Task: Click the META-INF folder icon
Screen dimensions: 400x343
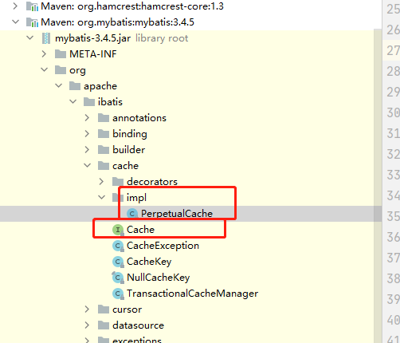Action: coord(61,54)
